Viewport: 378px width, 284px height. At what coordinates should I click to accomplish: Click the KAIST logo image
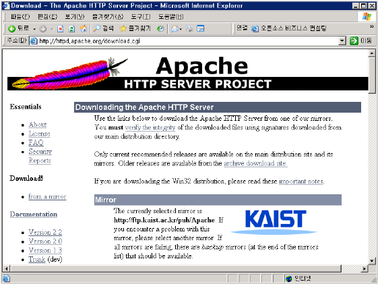click(x=274, y=222)
